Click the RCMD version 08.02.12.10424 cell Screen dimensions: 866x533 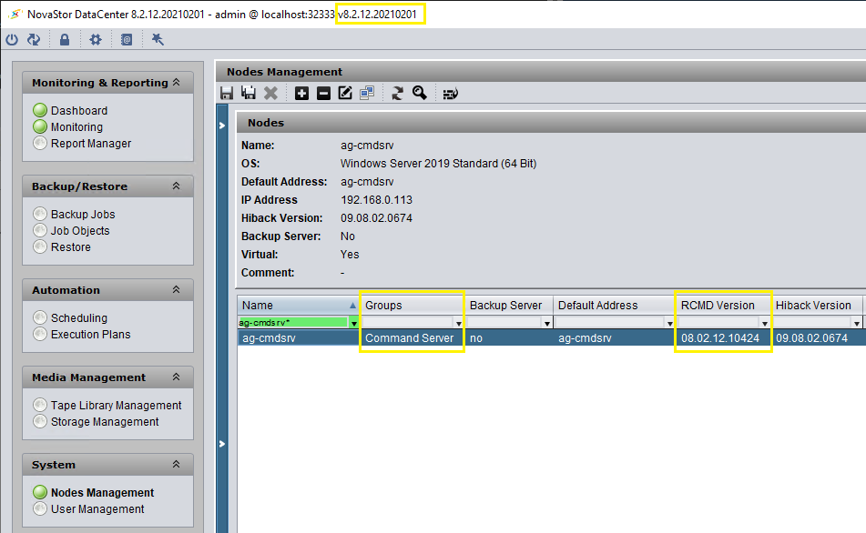click(x=724, y=337)
